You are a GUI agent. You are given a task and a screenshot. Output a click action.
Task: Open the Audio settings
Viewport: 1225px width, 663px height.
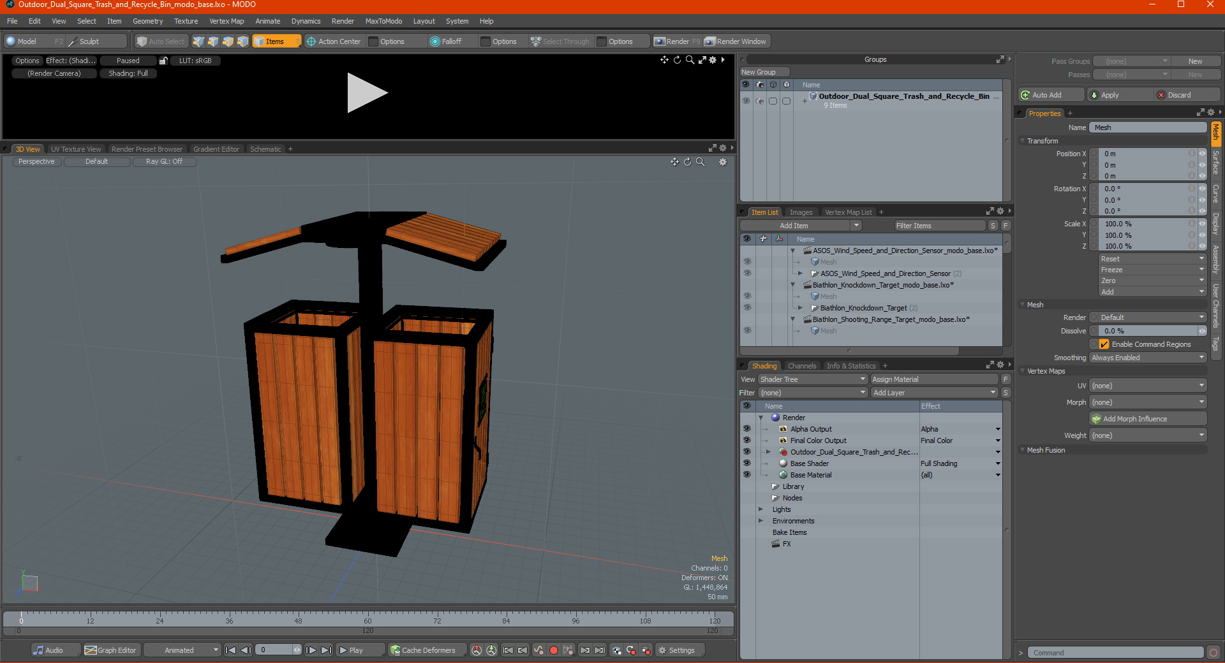coord(55,650)
